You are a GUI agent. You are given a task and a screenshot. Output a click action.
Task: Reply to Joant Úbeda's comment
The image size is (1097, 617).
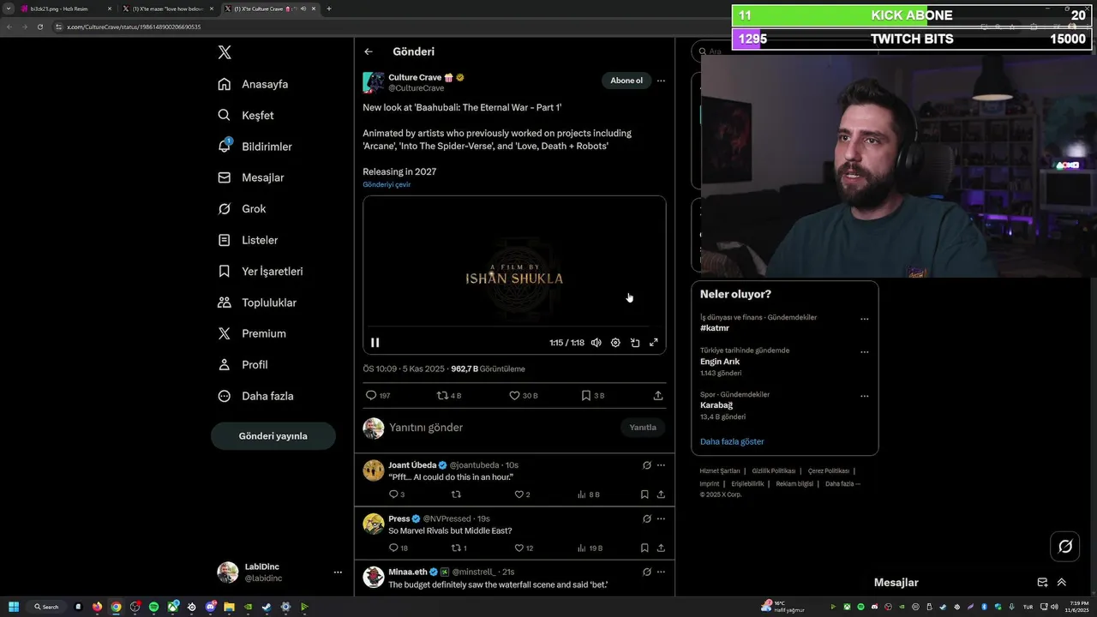click(397, 494)
